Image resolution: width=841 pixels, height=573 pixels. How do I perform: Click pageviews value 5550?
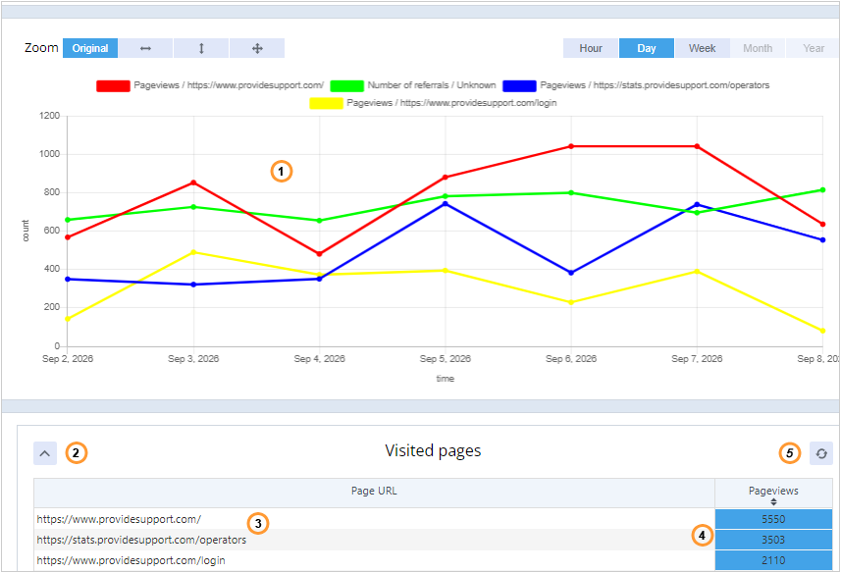[x=773, y=519]
